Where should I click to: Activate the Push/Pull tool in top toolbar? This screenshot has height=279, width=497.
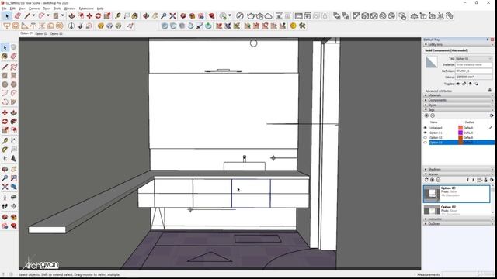coord(72,15)
